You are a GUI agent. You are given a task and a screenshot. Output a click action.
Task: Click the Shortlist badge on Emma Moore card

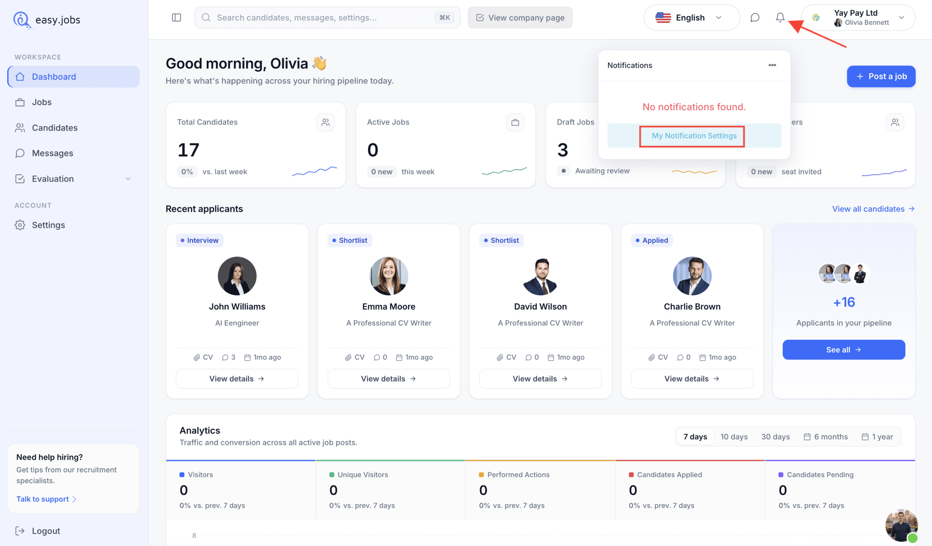click(349, 240)
